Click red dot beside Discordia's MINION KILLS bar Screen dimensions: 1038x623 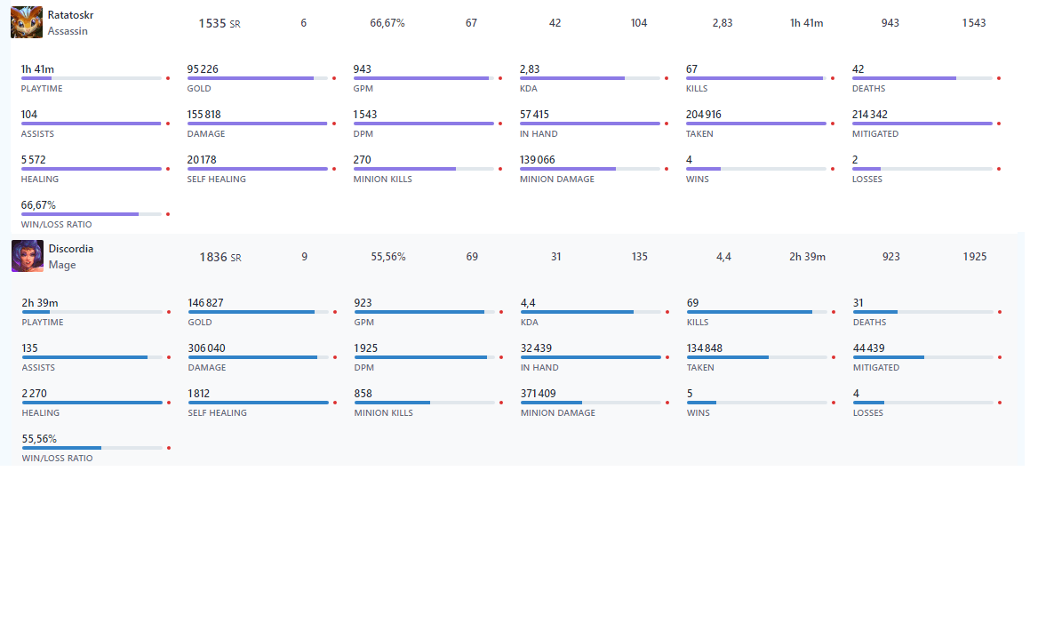[501, 403]
